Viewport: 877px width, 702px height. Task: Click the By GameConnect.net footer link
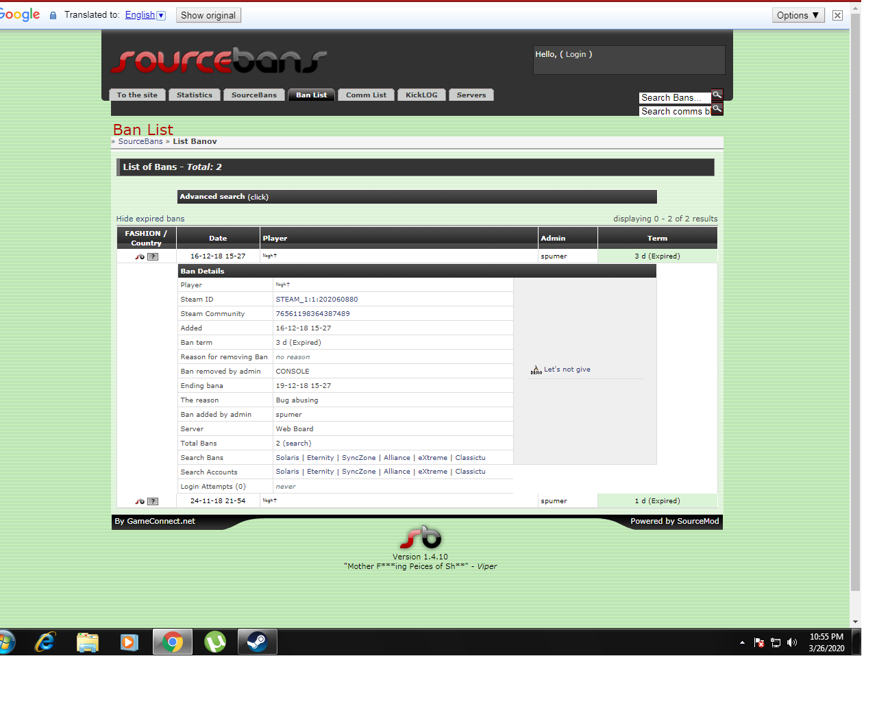(x=155, y=521)
